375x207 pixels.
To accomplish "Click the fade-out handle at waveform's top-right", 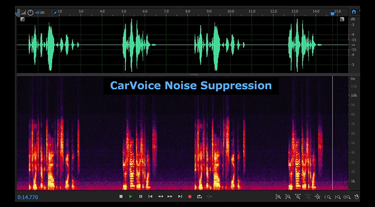I will pos(342,19).
